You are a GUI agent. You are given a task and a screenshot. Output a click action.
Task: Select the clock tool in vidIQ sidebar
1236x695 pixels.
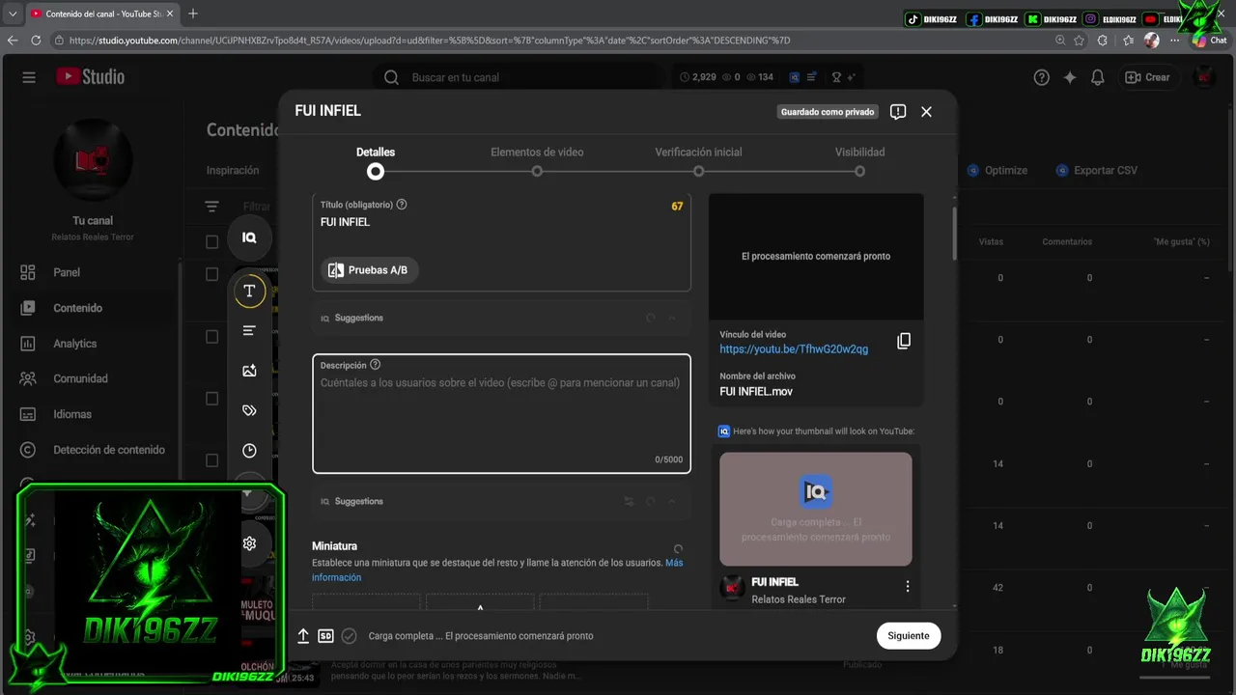tap(249, 451)
